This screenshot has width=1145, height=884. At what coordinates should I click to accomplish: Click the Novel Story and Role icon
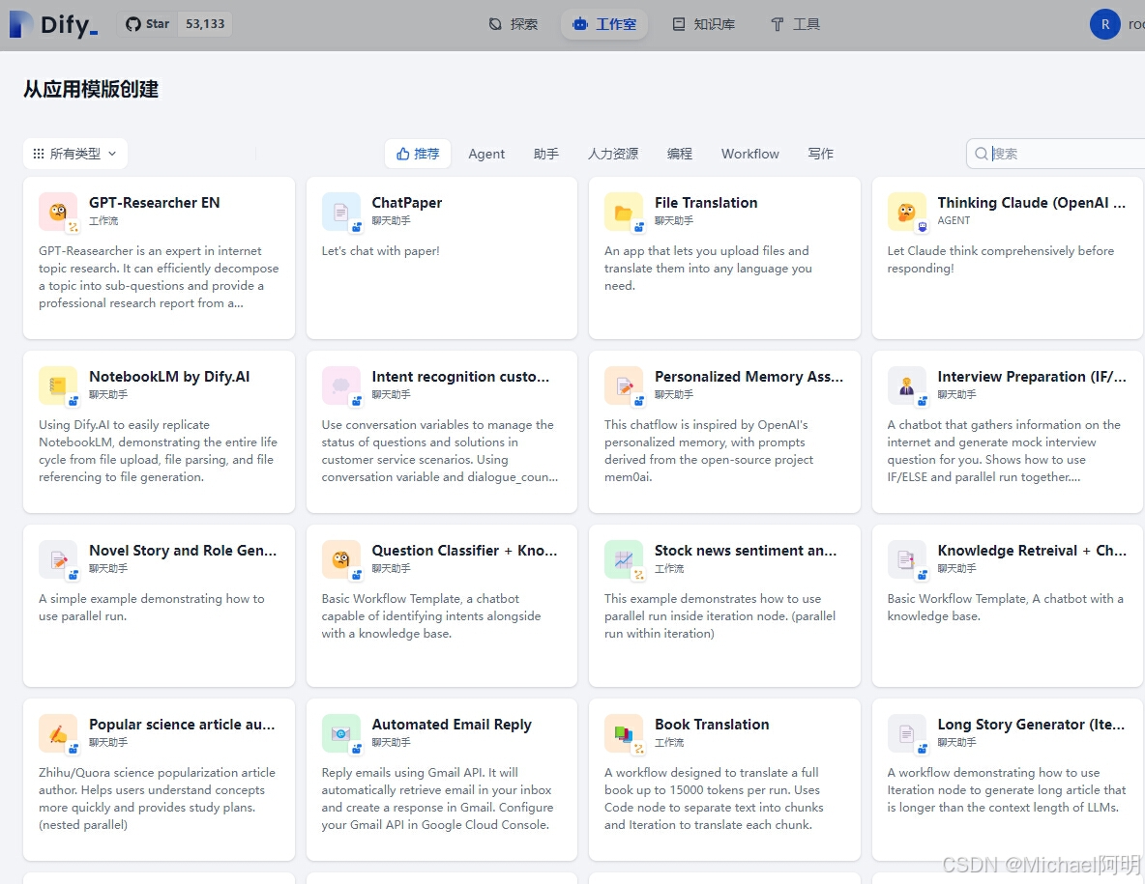pos(58,559)
